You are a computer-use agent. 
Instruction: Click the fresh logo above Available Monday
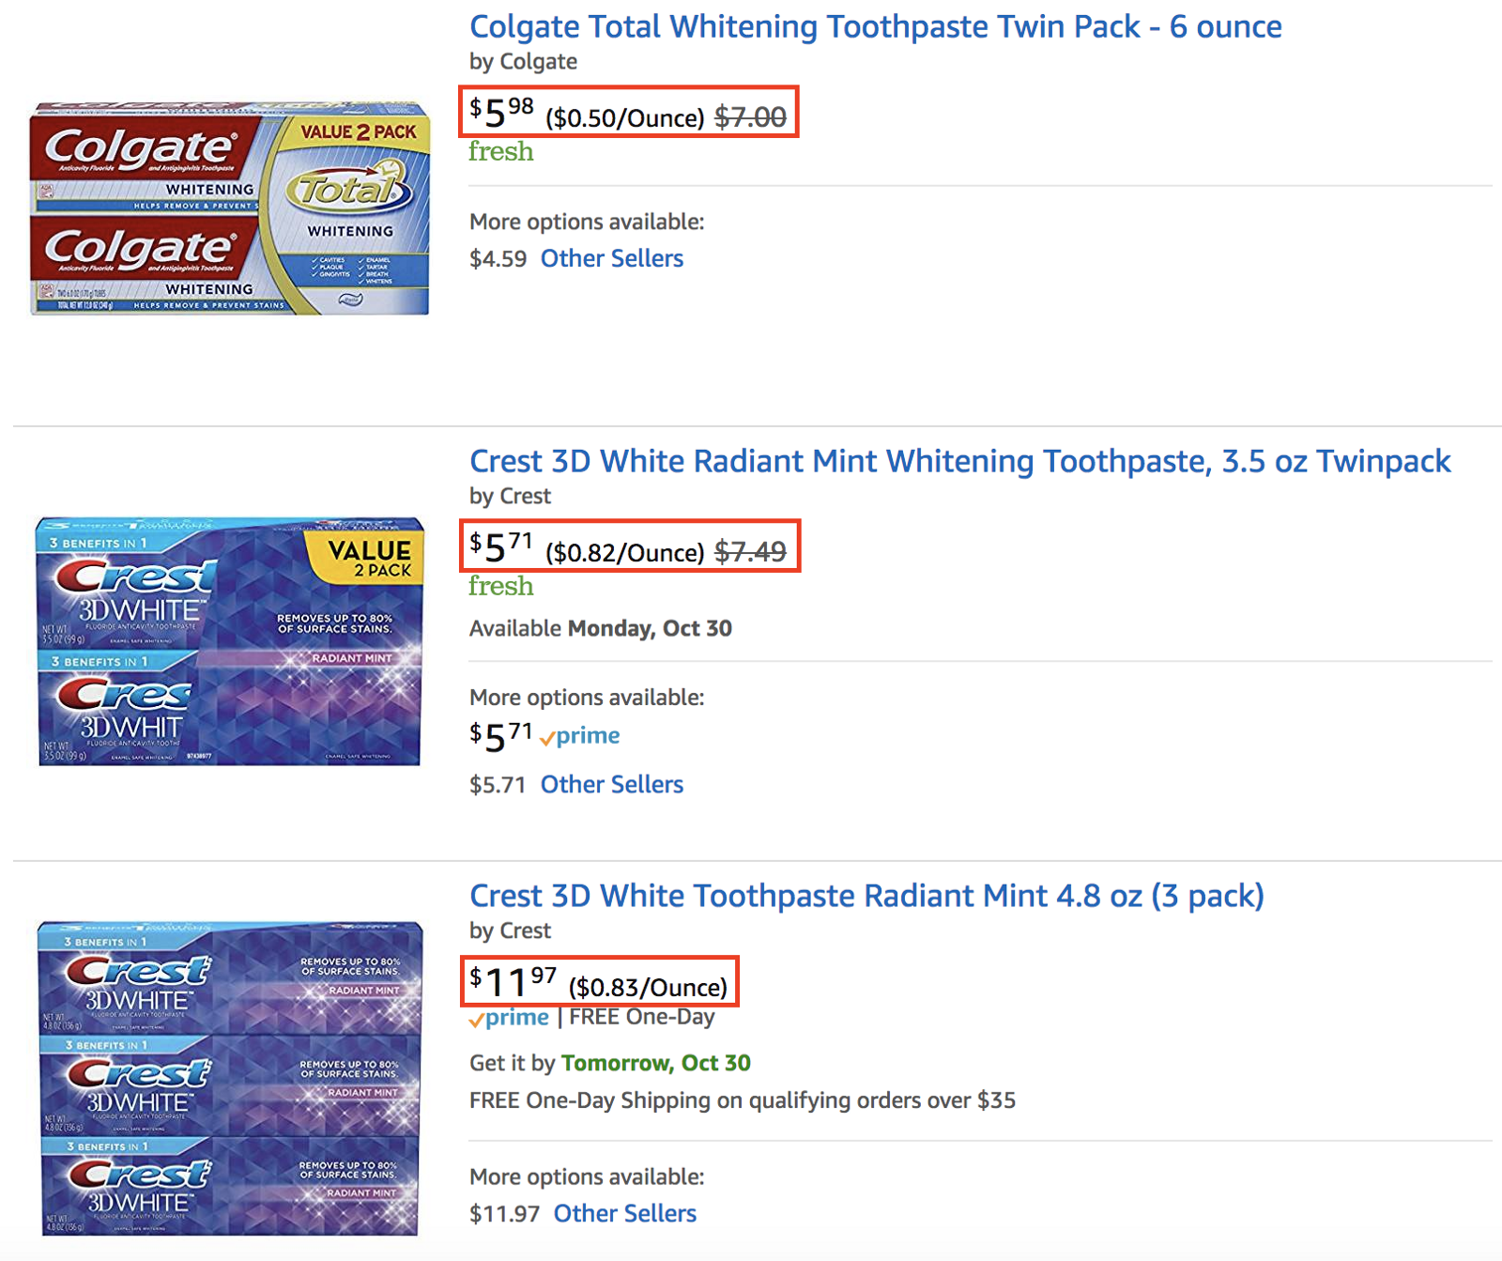500,586
